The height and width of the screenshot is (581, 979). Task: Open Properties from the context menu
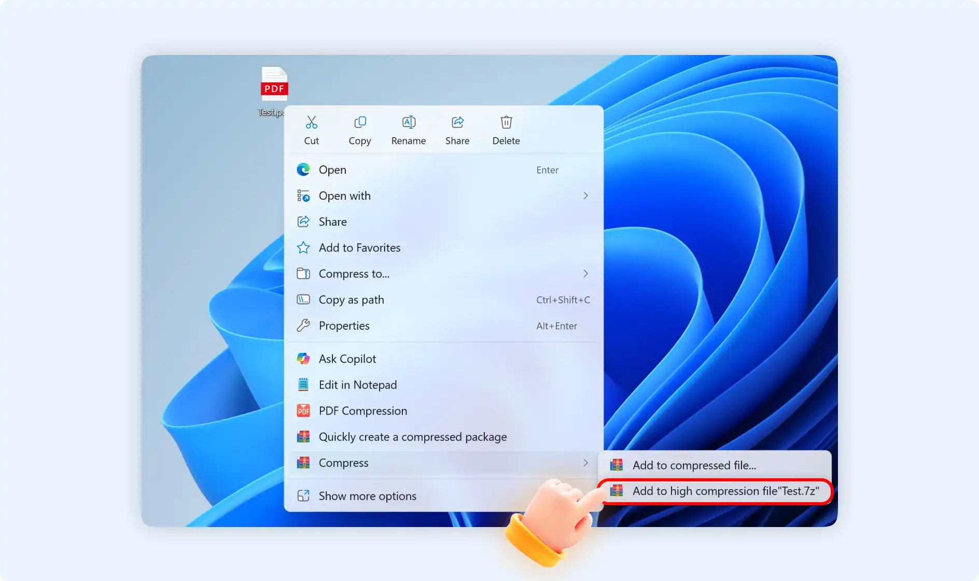tap(444, 325)
